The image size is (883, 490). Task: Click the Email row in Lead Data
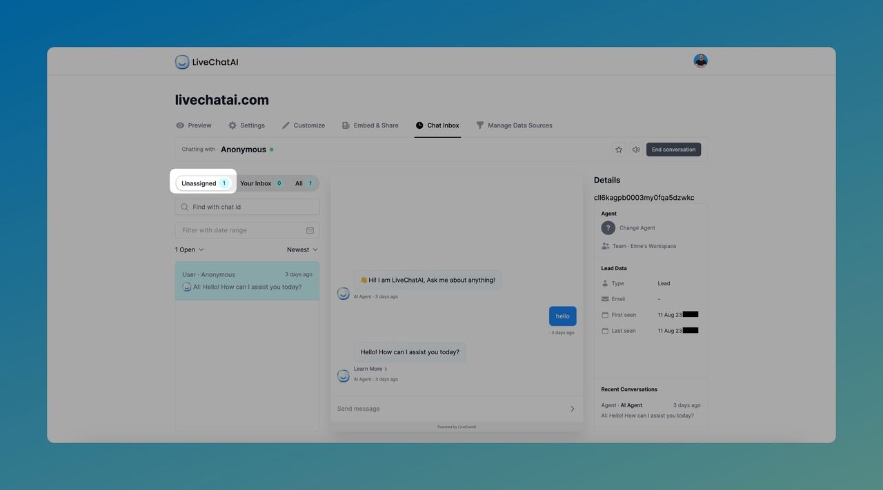[x=651, y=299]
